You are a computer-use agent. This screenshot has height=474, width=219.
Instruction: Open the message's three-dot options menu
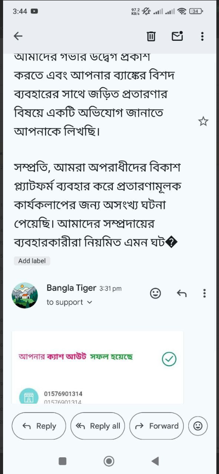[205, 293]
